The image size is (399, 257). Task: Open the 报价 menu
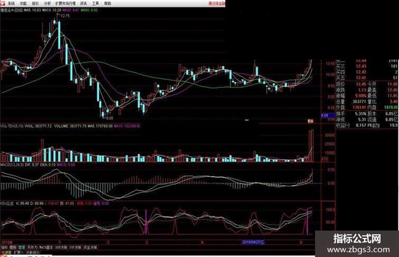35,3
